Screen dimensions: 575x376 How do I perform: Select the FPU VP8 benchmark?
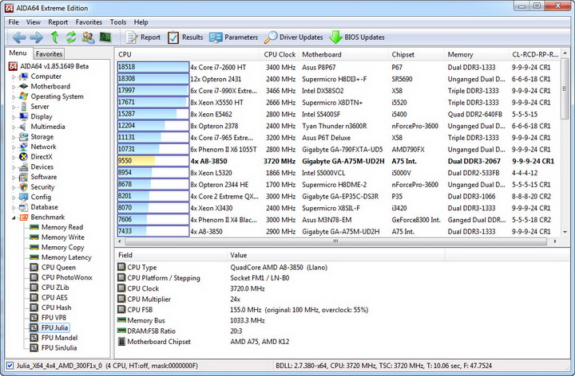49,318
